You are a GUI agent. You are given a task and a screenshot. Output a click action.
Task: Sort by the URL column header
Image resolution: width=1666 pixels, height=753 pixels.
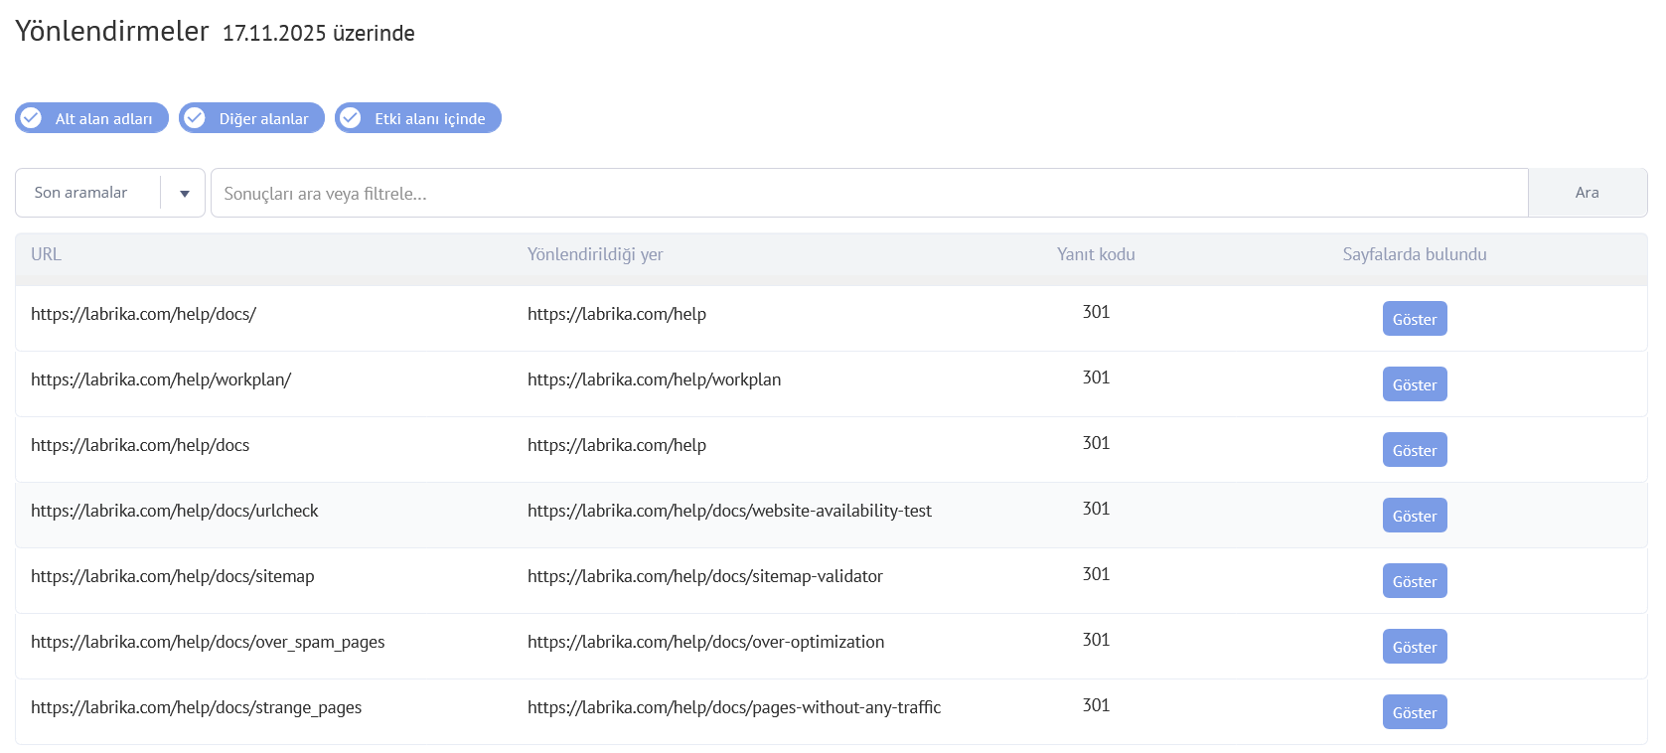[x=46, y=254]
